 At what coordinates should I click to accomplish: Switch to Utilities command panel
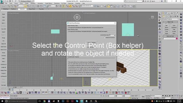tap(177, 13)
